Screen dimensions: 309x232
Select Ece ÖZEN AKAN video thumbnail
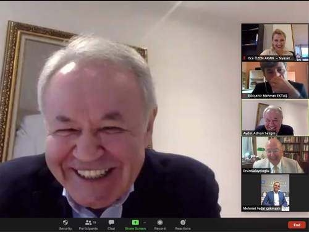coord(275,42)
